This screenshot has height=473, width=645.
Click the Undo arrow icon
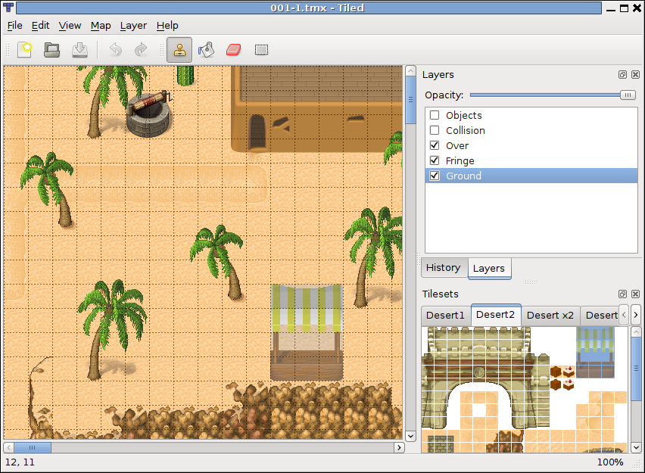click(x=115, y=50)
